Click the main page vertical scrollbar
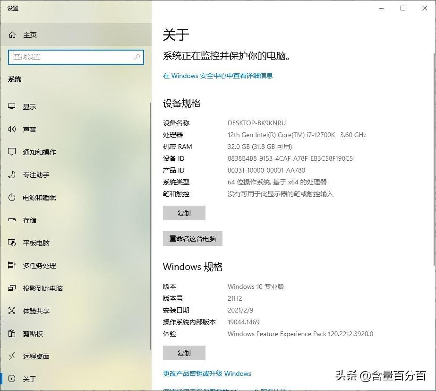 (x=434, y=159)
